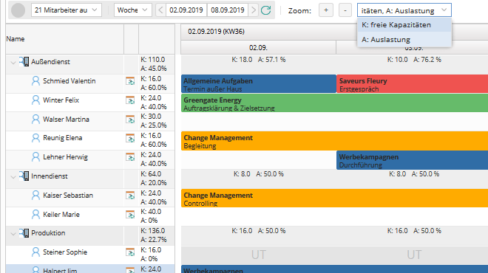The width and height of the screenshot is (488, 273).
Task: Open the 21 Mitarbeiter dropdown
Action: pos(67,10)
